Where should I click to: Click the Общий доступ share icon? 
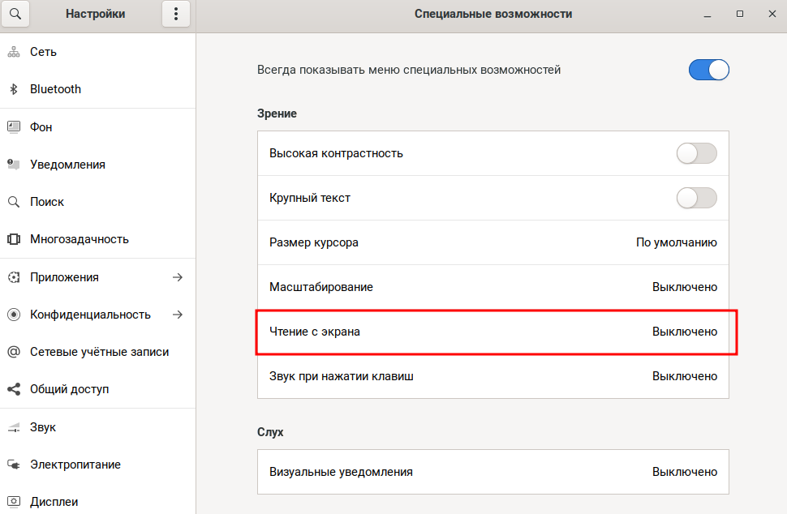pos(14,389)
